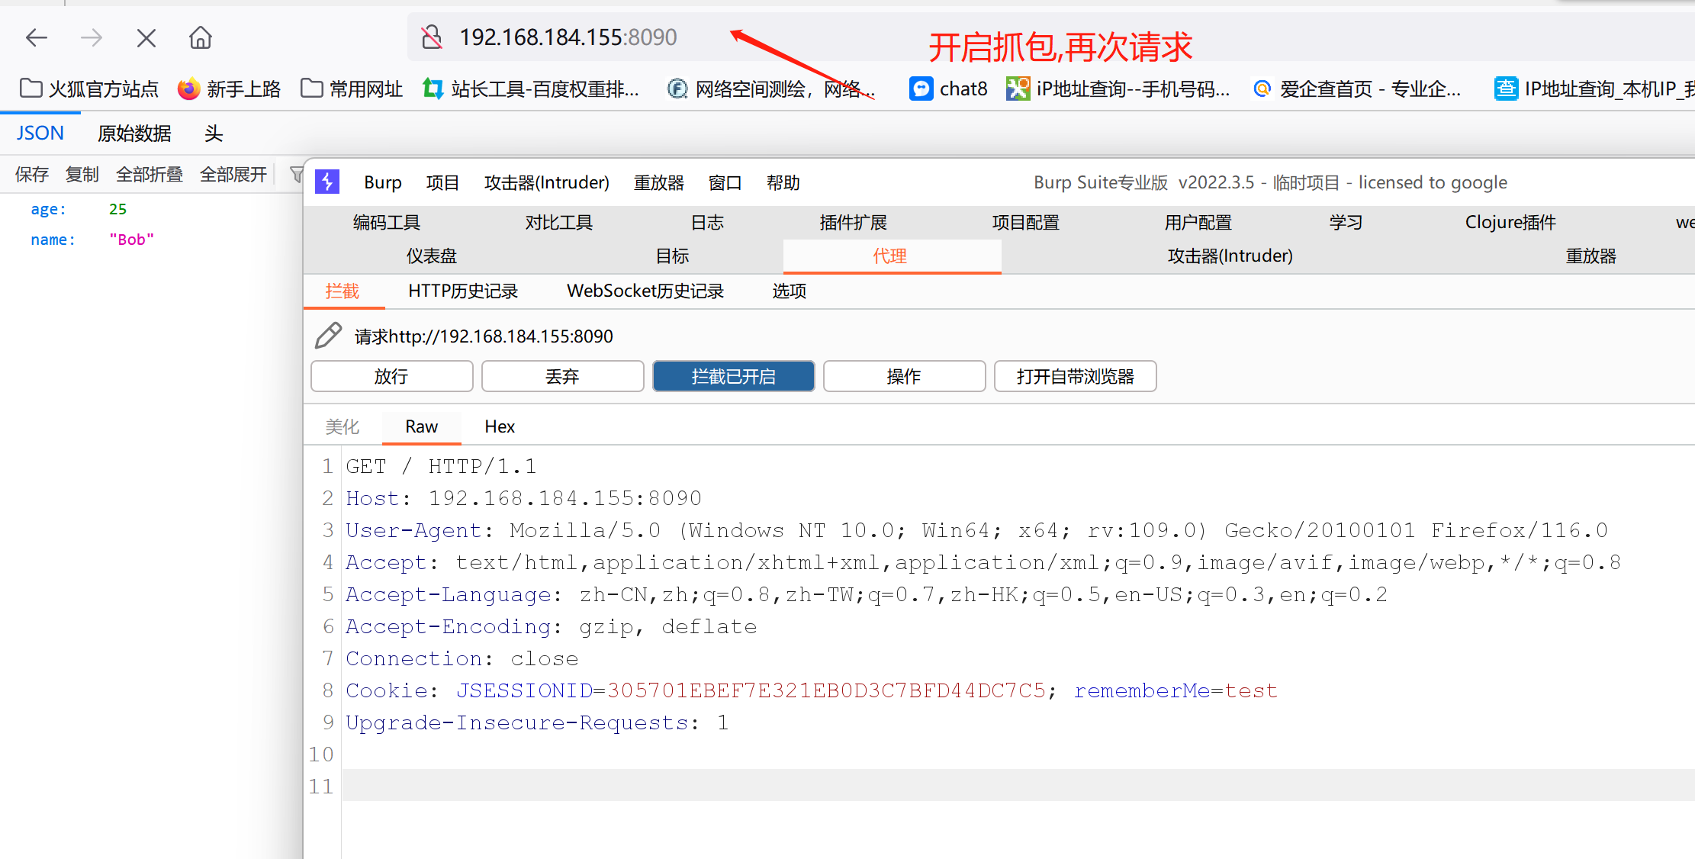Click the 全部折叠 collapse all button

pyautogui.click(x=149, y=175)
